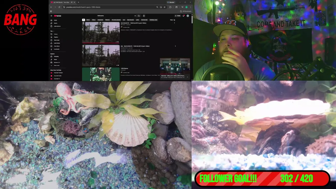The height and width of the screenshot is (189, 336).
Task: Open the Chrome profile avatar
Action: point(186,7)
